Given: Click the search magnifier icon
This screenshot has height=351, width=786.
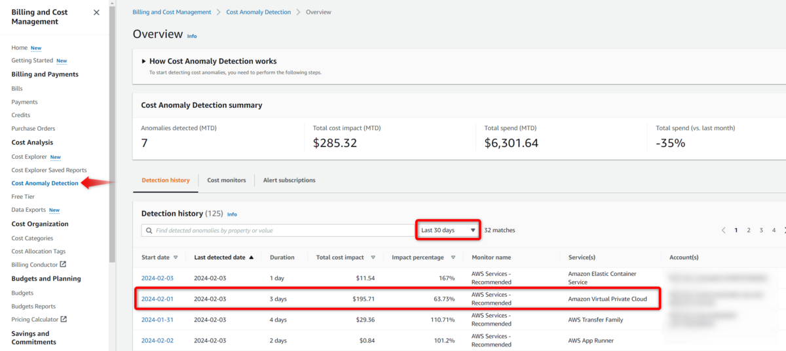Looking at the screenshot, I should 149,231.
